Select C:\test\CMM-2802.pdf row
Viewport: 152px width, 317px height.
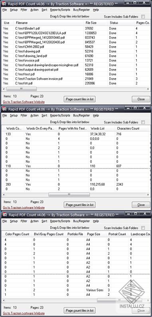pos(75,47)
